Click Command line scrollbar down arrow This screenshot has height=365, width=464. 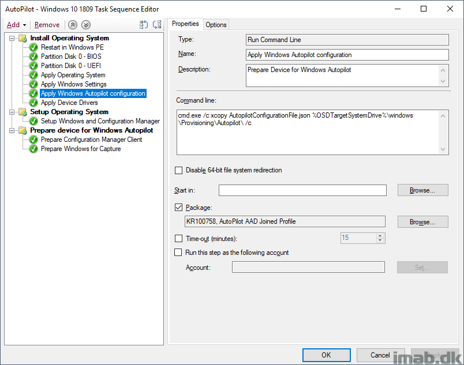[443, 149]
